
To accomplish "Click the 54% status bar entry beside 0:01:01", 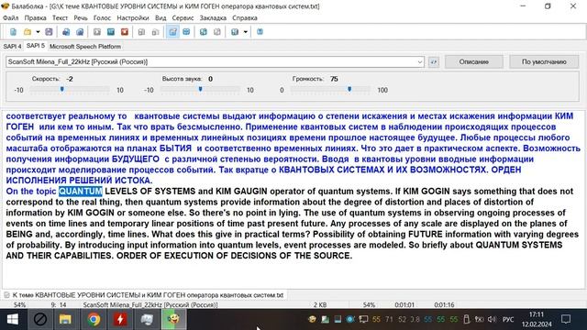I will point(369,305).
